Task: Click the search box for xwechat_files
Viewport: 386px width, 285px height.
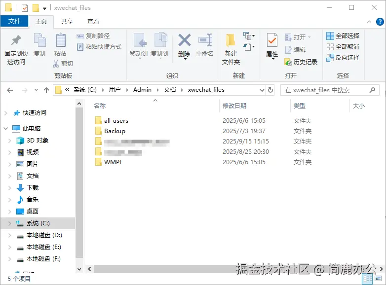Action: pyautogui.click(x=330, y=90)
